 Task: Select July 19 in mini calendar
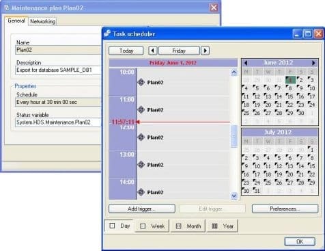pyautogui.click(x=279, y=174)
